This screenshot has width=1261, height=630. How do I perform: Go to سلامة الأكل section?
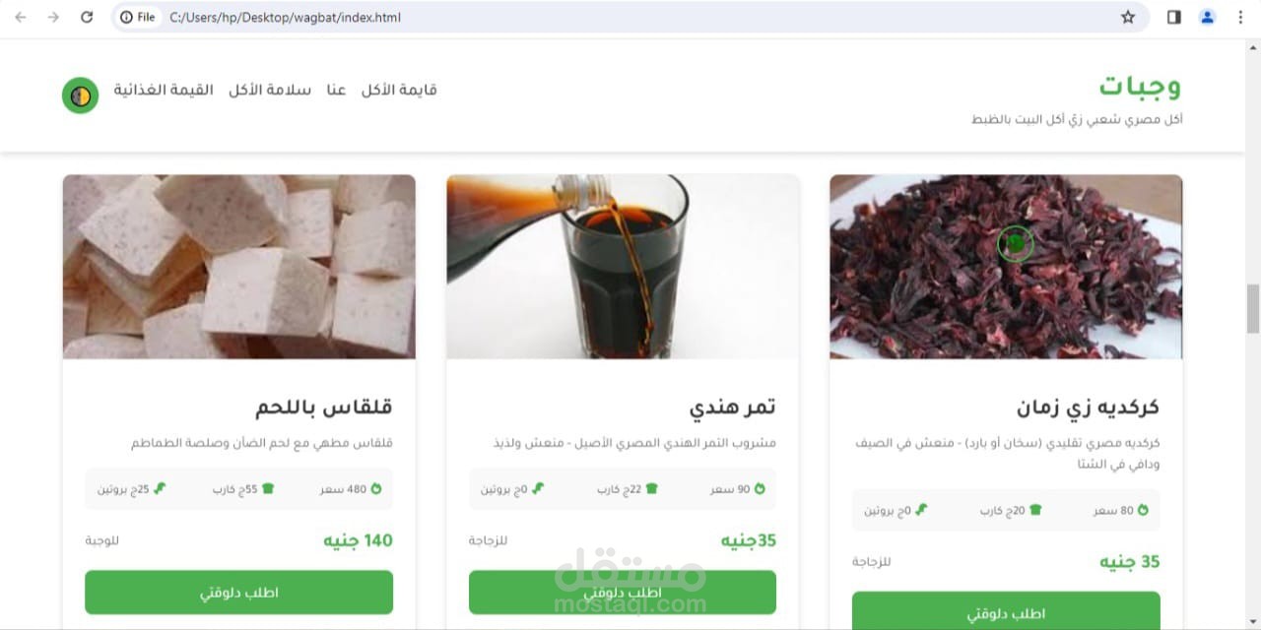(x=270, y=90)
